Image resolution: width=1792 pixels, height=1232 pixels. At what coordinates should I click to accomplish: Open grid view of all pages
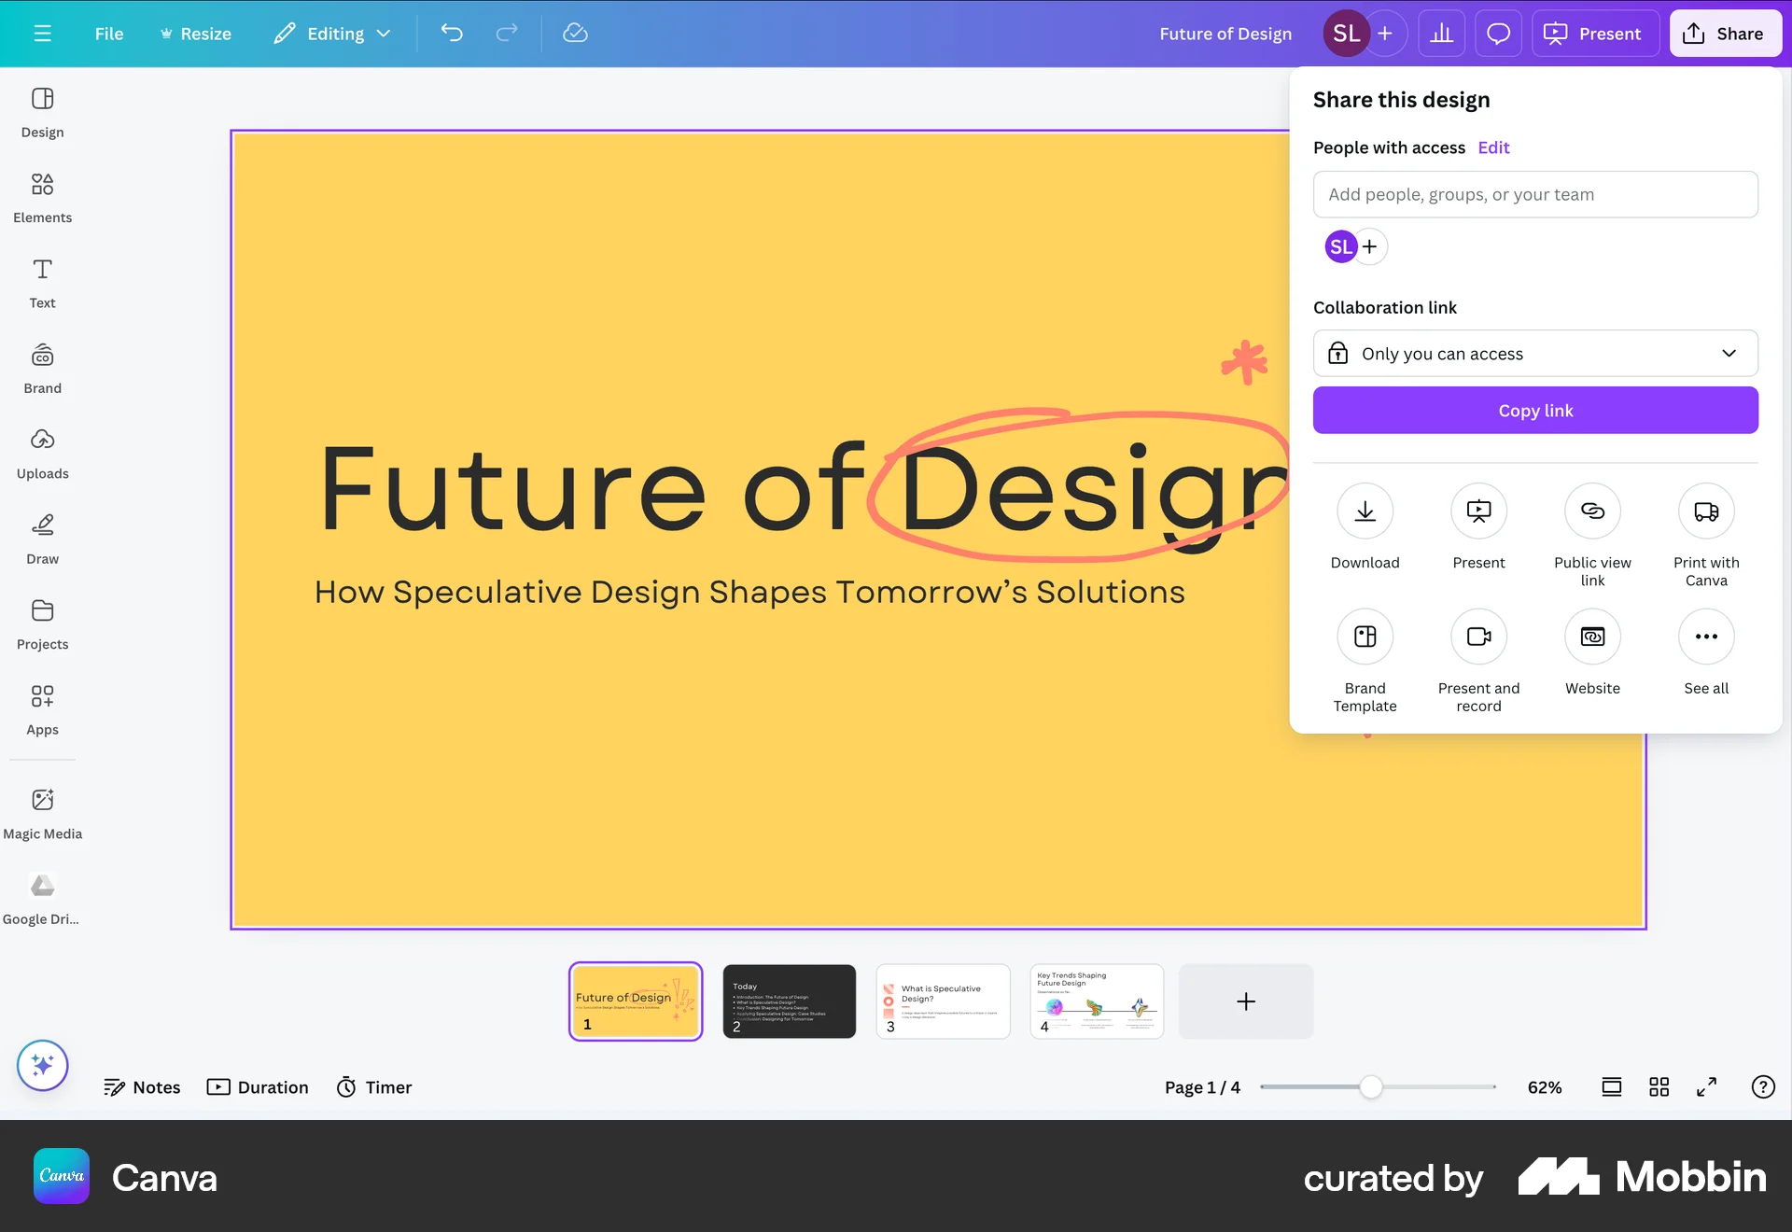pyautogui.click(x=1659, y=1086)
